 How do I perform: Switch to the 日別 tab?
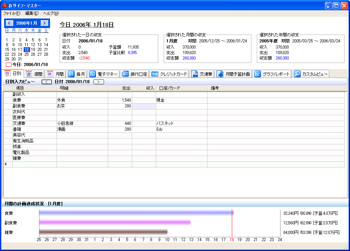click(13, 74)
